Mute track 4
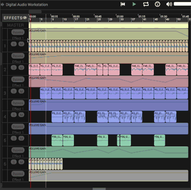Viewport: 191px width, 190px height. click(21, 114)
